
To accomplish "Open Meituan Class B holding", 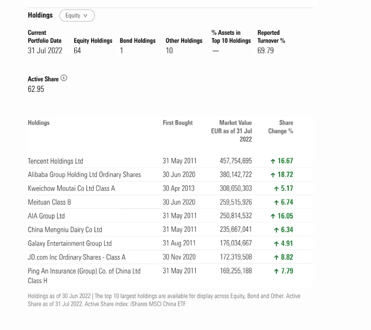I will click(49, 202).
